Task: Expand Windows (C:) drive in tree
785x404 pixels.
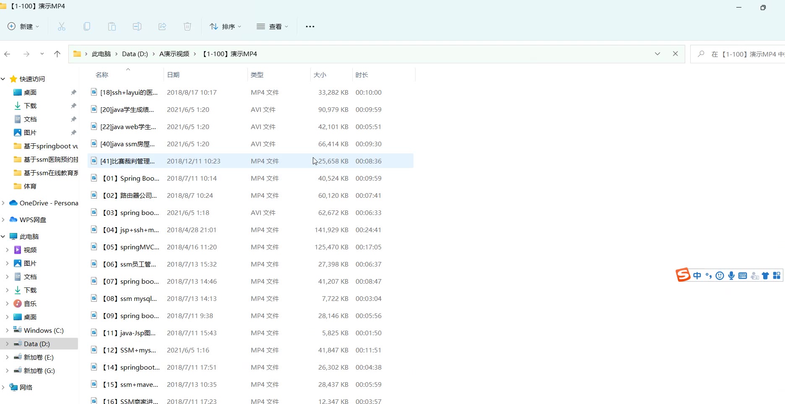Action: [x=7, y=330]
